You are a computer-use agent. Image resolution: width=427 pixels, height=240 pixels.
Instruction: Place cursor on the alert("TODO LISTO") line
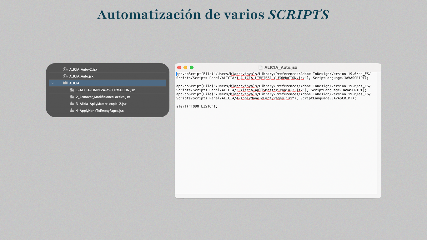pyautogui.click(x=197, y=106)
